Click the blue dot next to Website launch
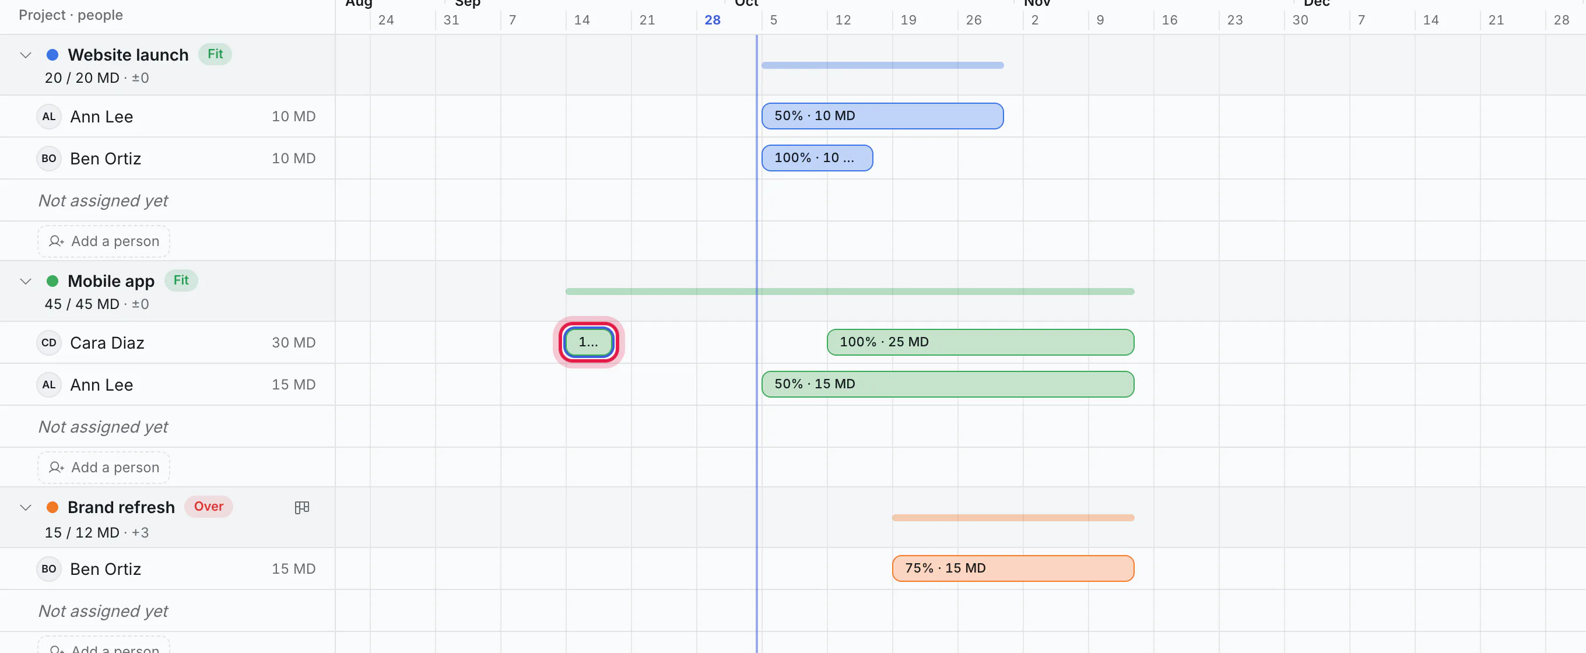 pyautogui.click(x=52, y=55)
